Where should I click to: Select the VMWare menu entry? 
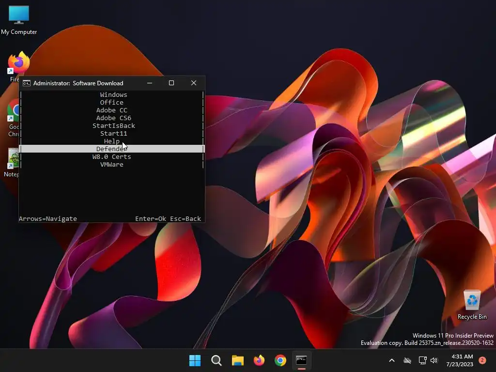(x=112, y=165)
